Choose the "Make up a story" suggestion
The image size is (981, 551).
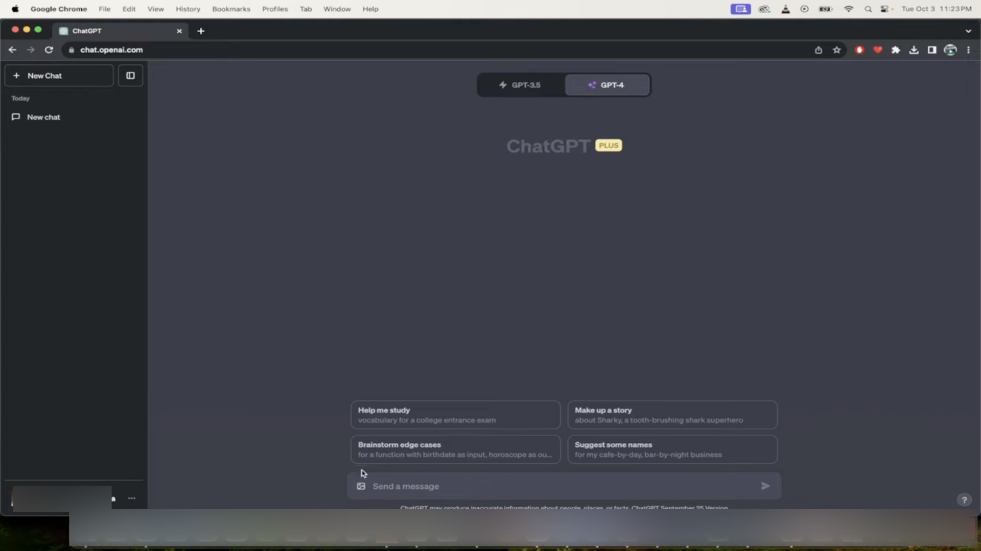click(672, 415)
